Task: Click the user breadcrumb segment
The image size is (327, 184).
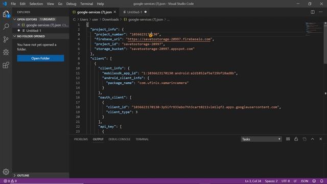Action: pyautogui.click(x=95, y=19)
